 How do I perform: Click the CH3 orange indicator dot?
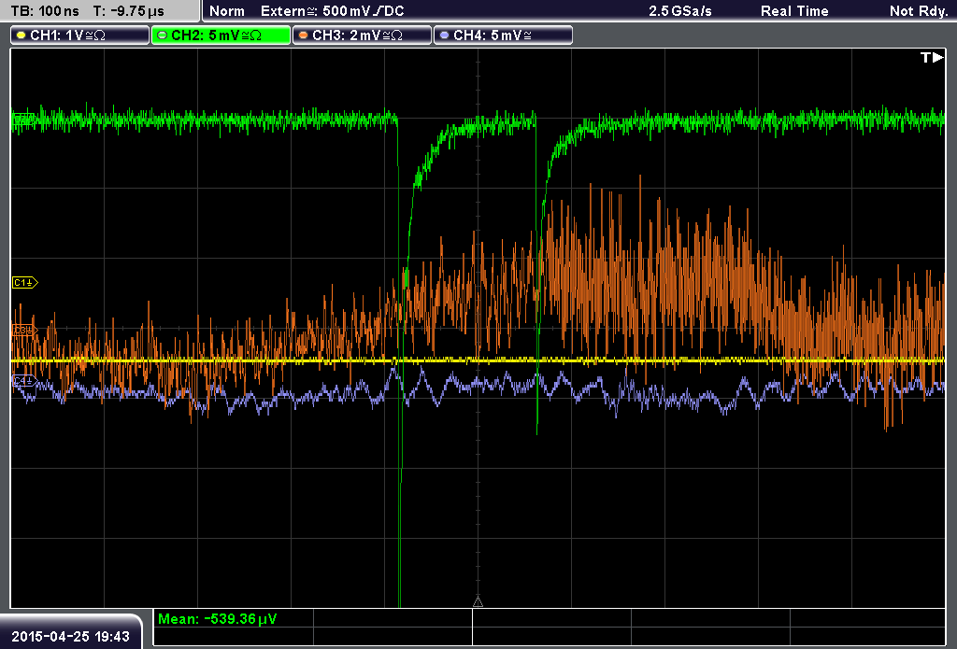point(304,35)
